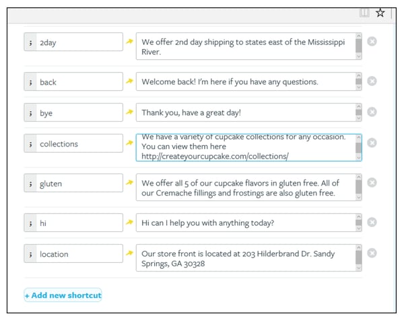404x320 pixels.
Task: Click scrollbar thumb in gluten message box
Action: coord(358,187)
